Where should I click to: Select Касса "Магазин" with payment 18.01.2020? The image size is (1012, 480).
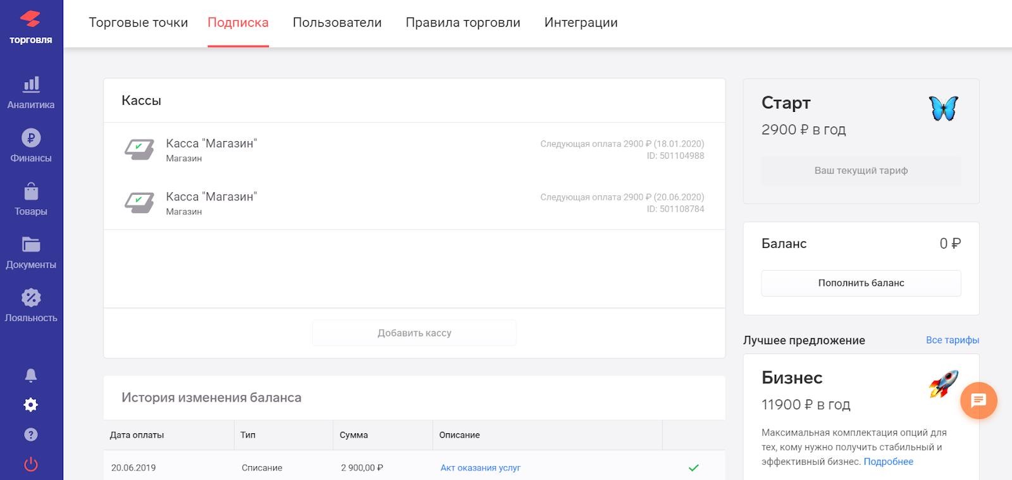(414, 149)
